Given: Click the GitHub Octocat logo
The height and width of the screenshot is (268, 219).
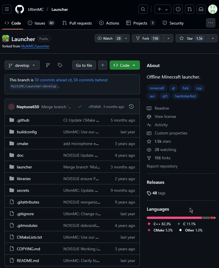Looking at the screenshot, I should 20,9.
